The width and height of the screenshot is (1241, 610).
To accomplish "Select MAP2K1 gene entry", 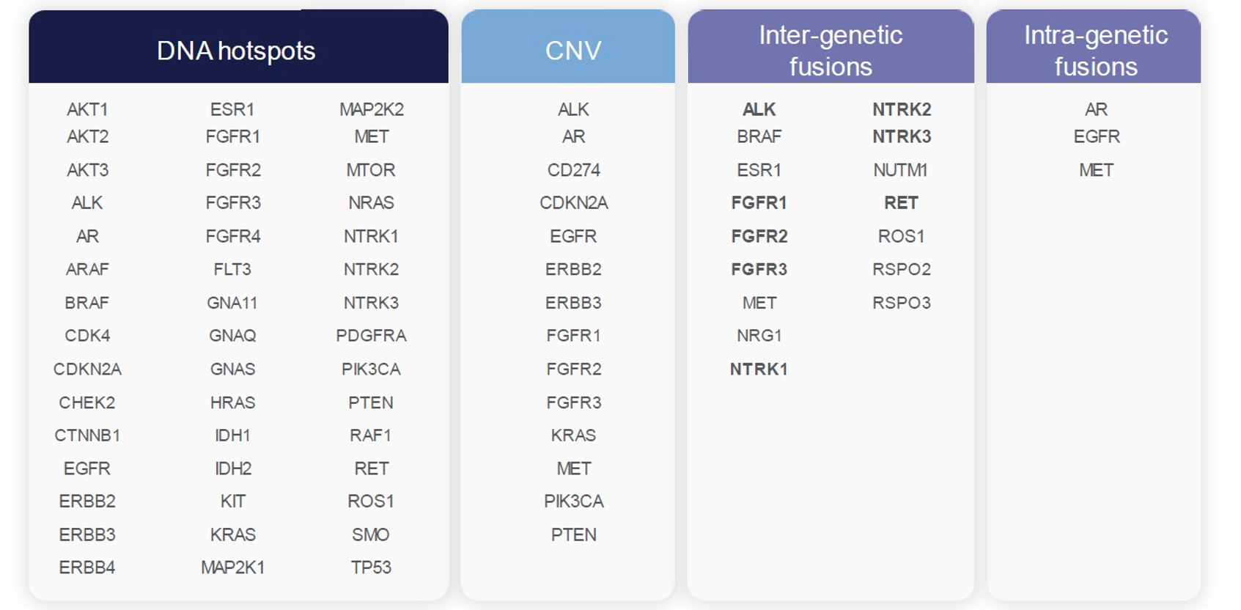I will point(232,567).
